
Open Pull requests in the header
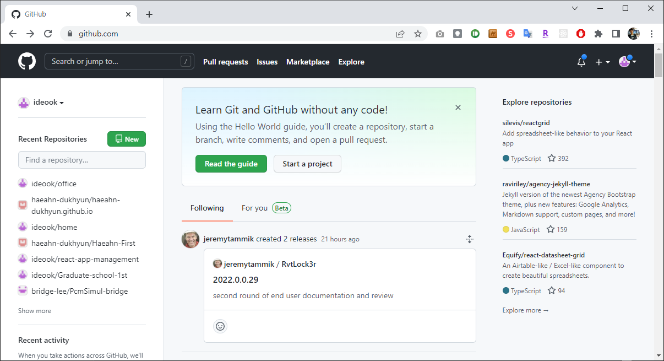pos(225,62)
